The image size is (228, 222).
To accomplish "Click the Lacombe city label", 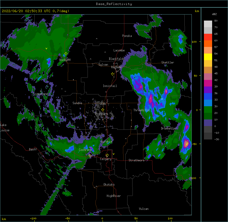I will [x=119, y=50].
